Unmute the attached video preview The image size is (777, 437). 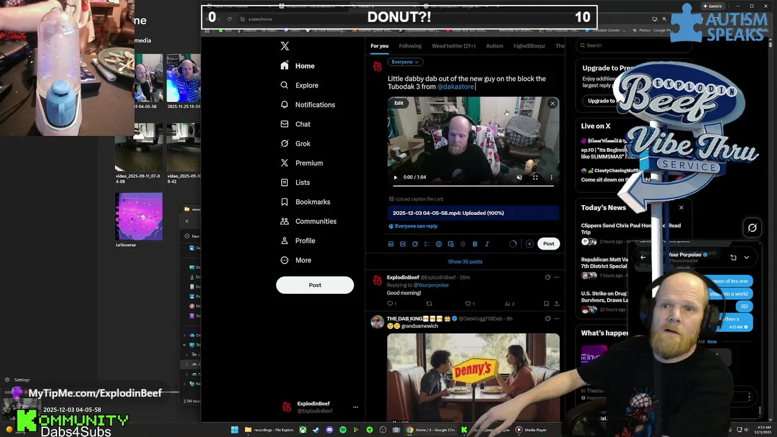[x=519, y=177]
